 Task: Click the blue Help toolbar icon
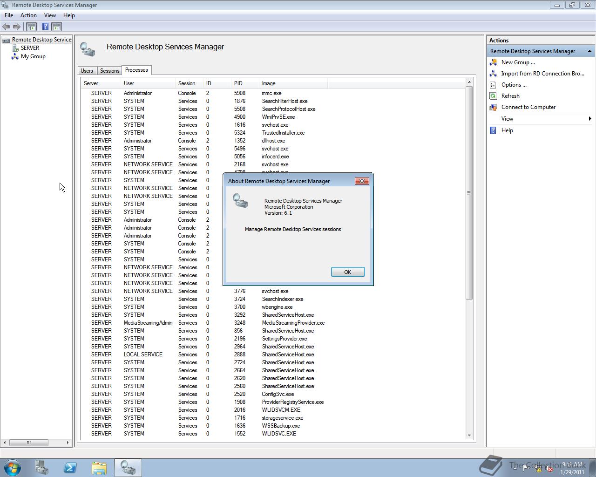click(x=45, y=27)
